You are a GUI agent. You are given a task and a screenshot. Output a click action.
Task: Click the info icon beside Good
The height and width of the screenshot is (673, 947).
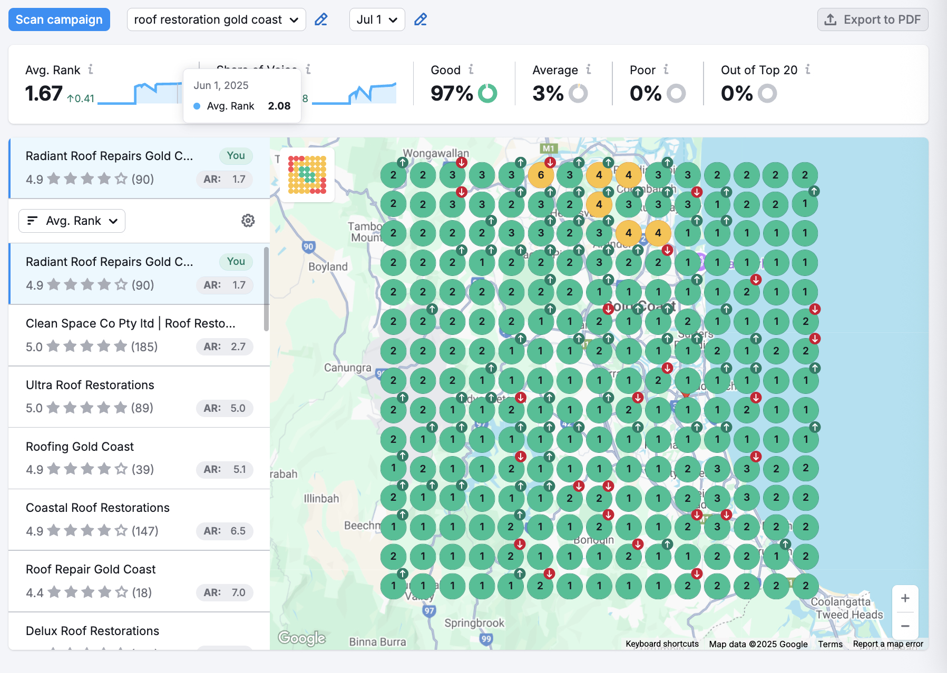pos(471,70)
